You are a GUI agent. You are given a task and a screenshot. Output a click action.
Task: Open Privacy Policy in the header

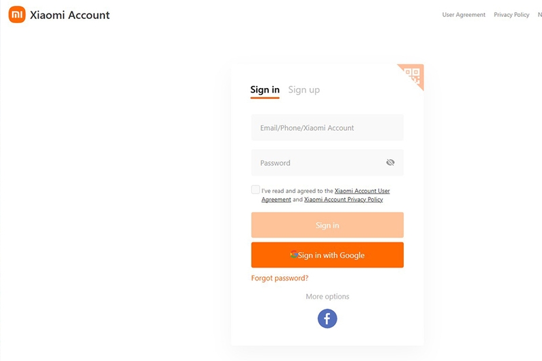pos(512,15)
